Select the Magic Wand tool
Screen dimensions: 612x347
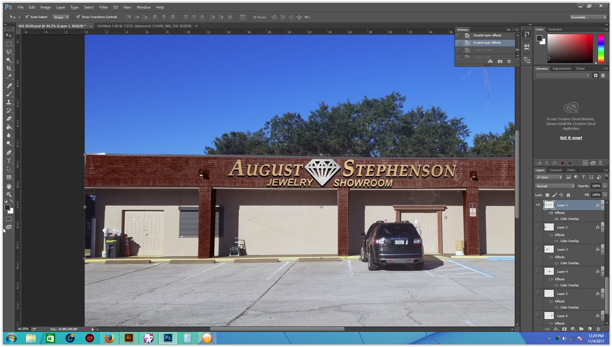(9, 60)
